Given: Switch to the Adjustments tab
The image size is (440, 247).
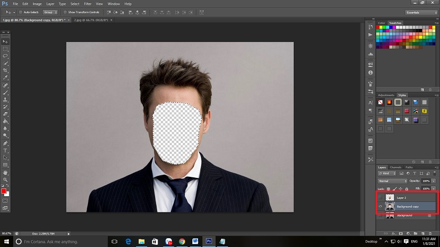Looking at the screenshot, I should (x=386, y=95).
